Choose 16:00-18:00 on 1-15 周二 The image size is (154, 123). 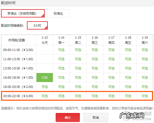tap(78, 77)
